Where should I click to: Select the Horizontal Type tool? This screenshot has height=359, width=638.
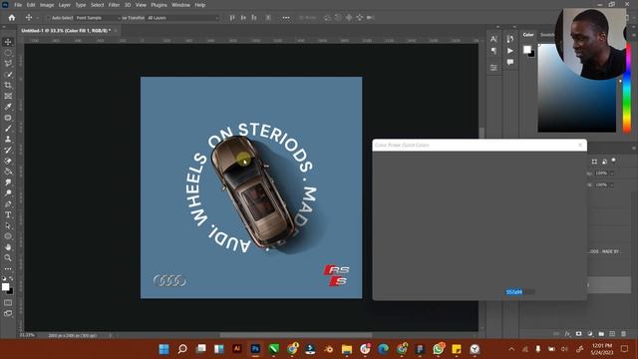click(8, 214)
